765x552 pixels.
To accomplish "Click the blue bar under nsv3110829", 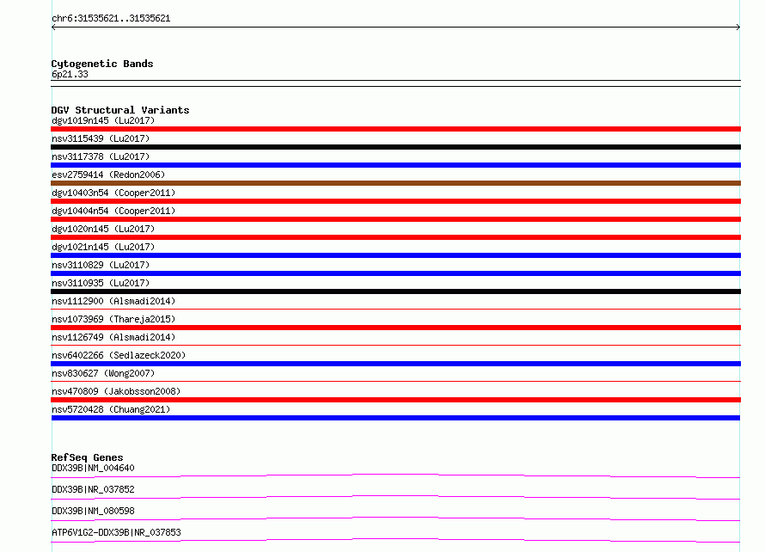I will click(395, 273).
